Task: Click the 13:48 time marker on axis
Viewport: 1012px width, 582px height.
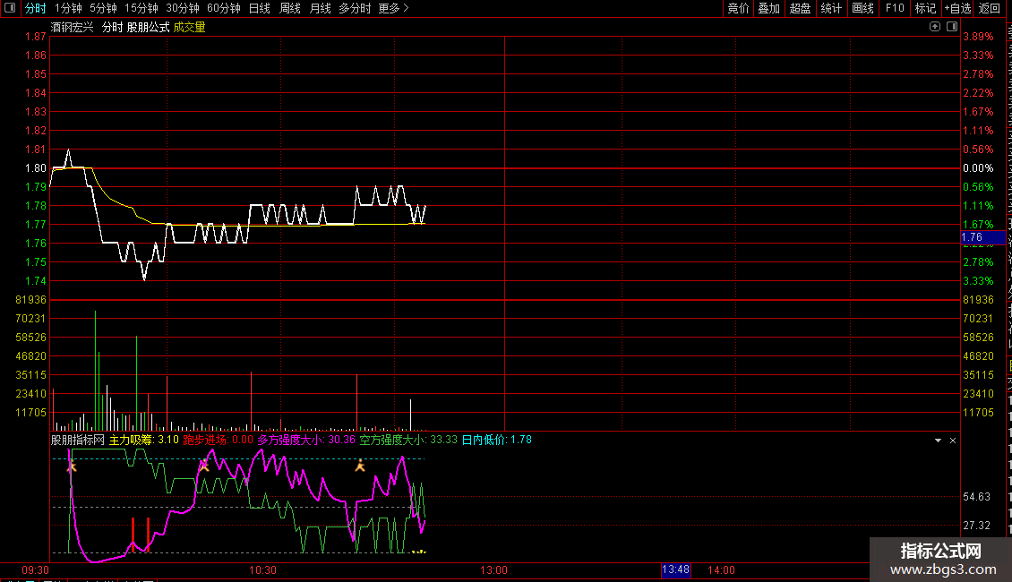Action: coord(676,569)
